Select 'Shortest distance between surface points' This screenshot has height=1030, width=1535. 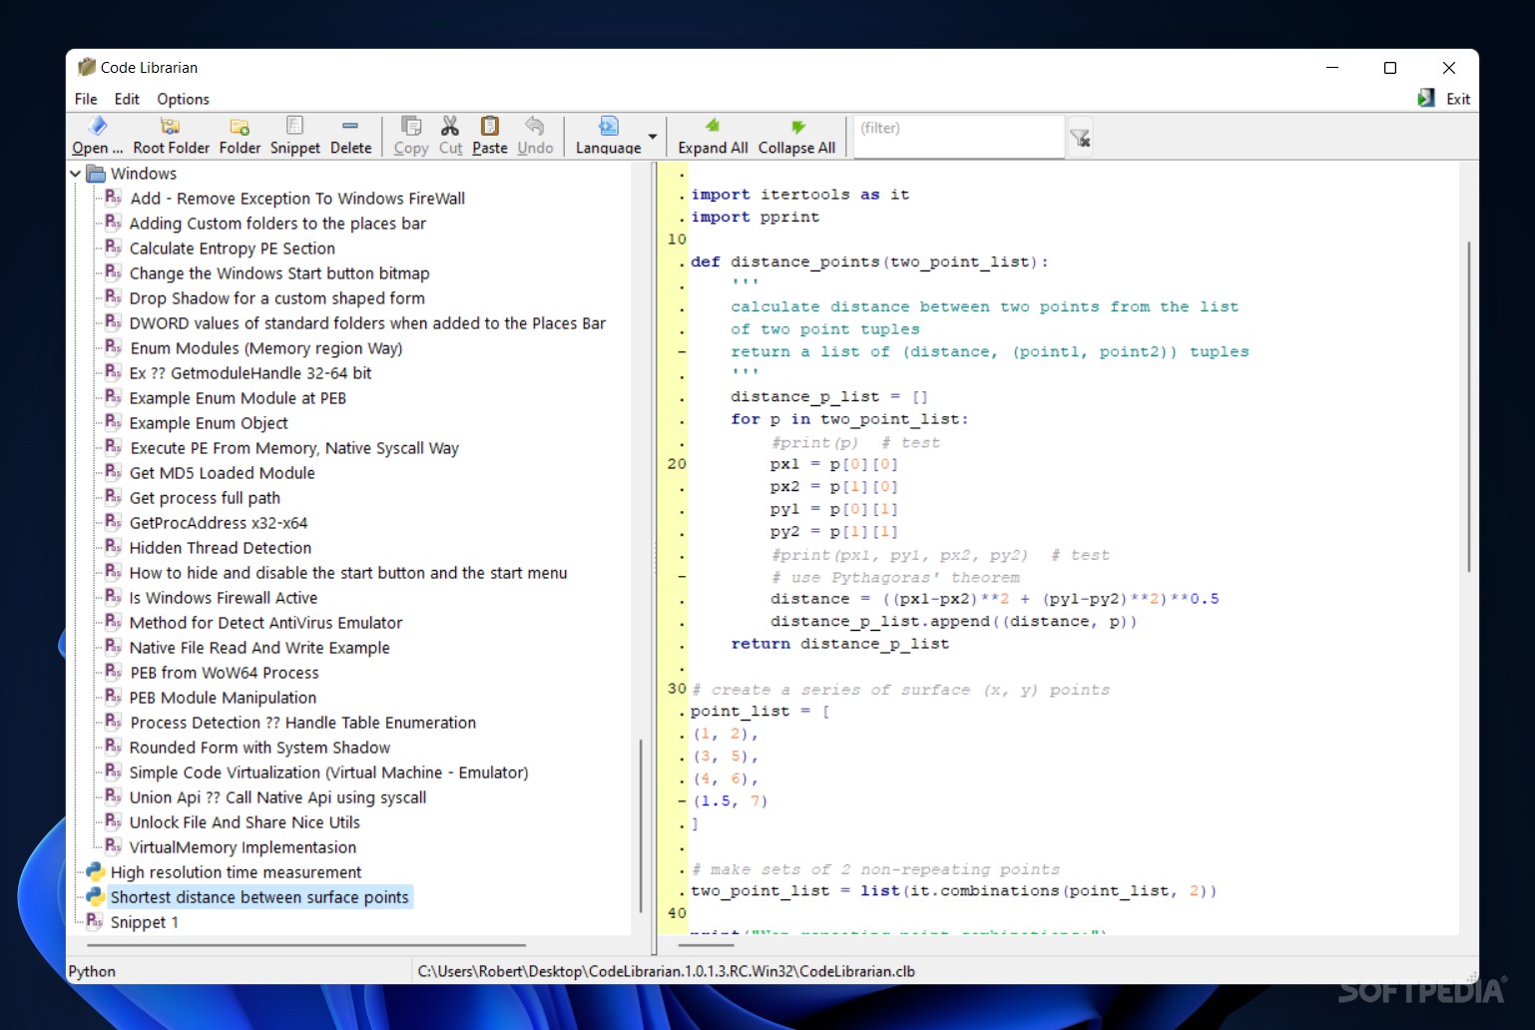pyautogui.click(x=259, y=897)
